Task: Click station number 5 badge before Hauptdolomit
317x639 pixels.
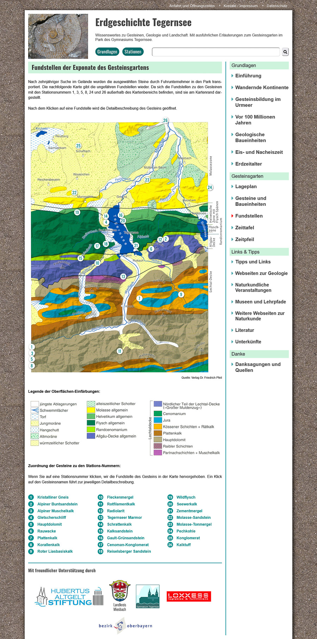Action: [x=31, y=524]
